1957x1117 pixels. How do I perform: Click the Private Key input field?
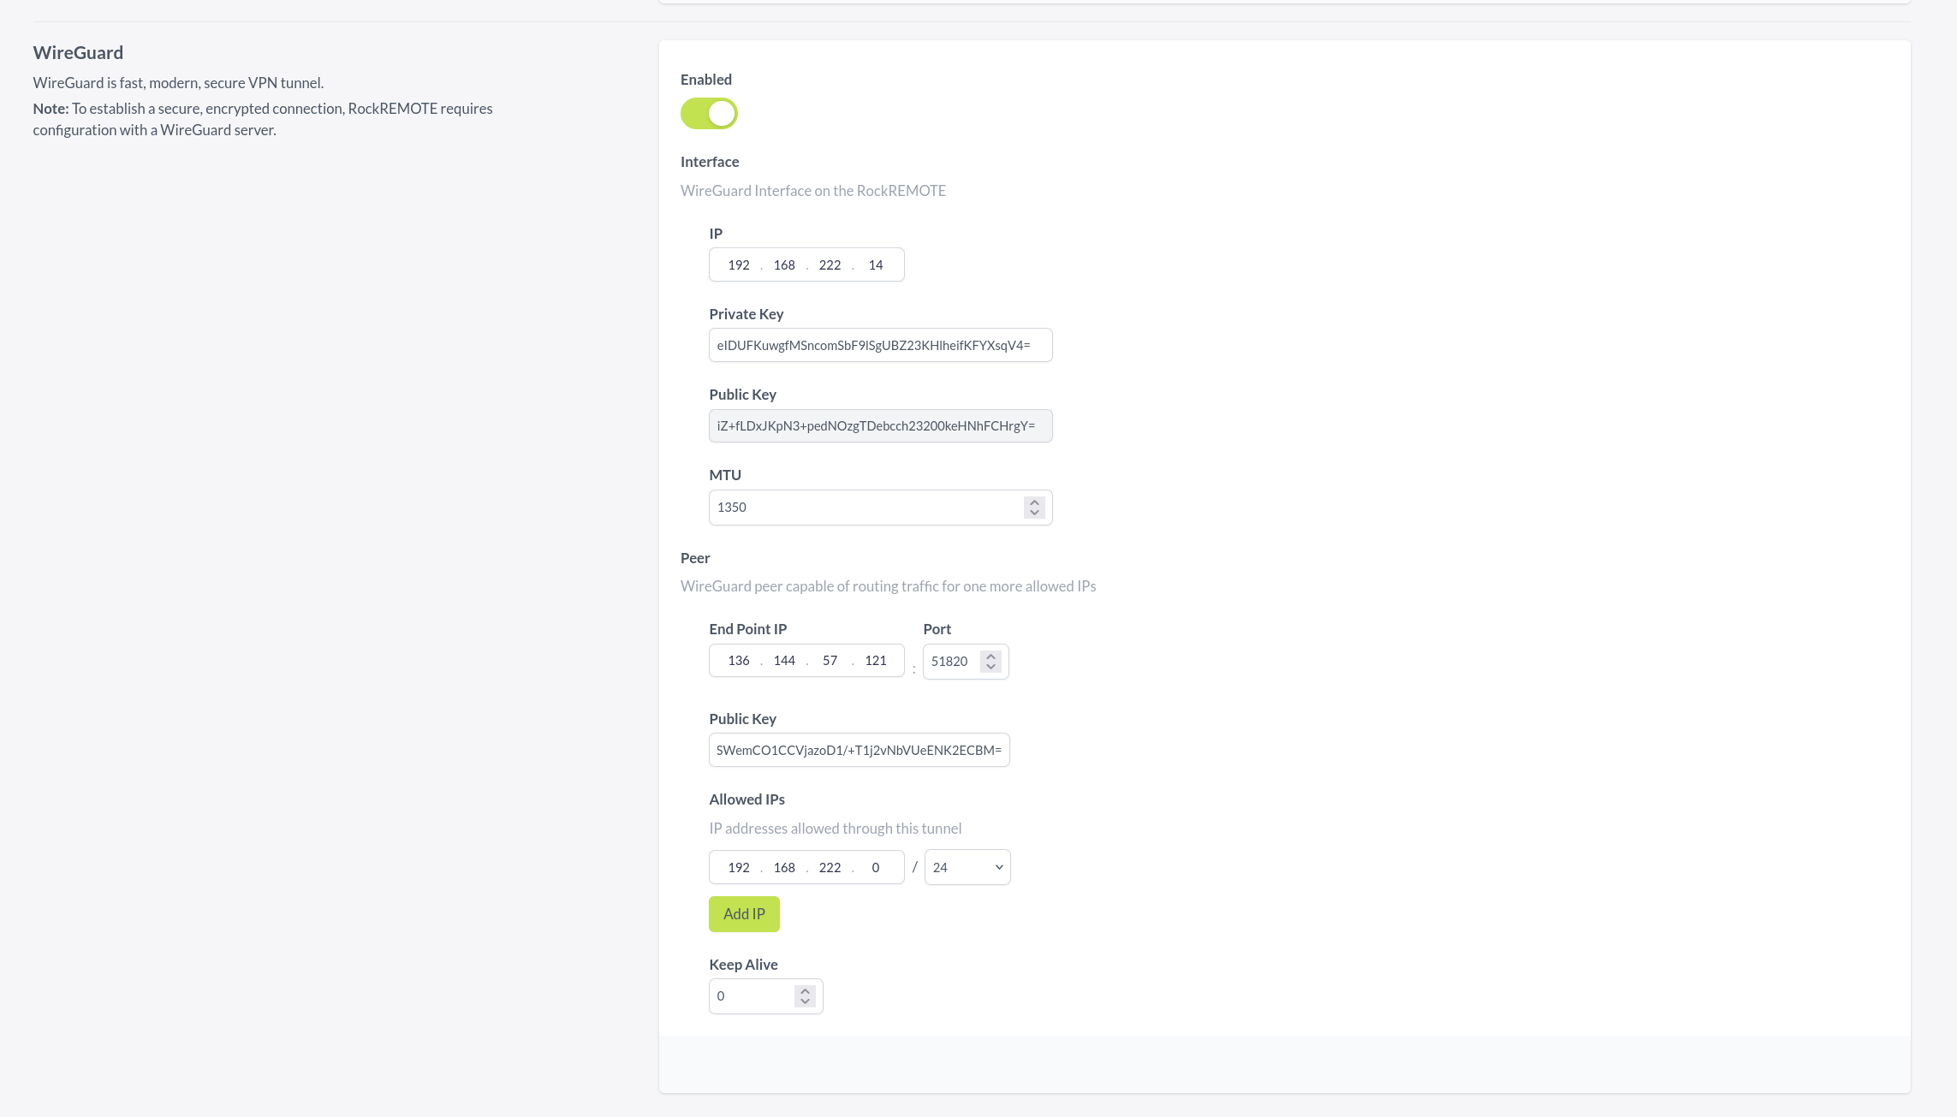point(880,345)
